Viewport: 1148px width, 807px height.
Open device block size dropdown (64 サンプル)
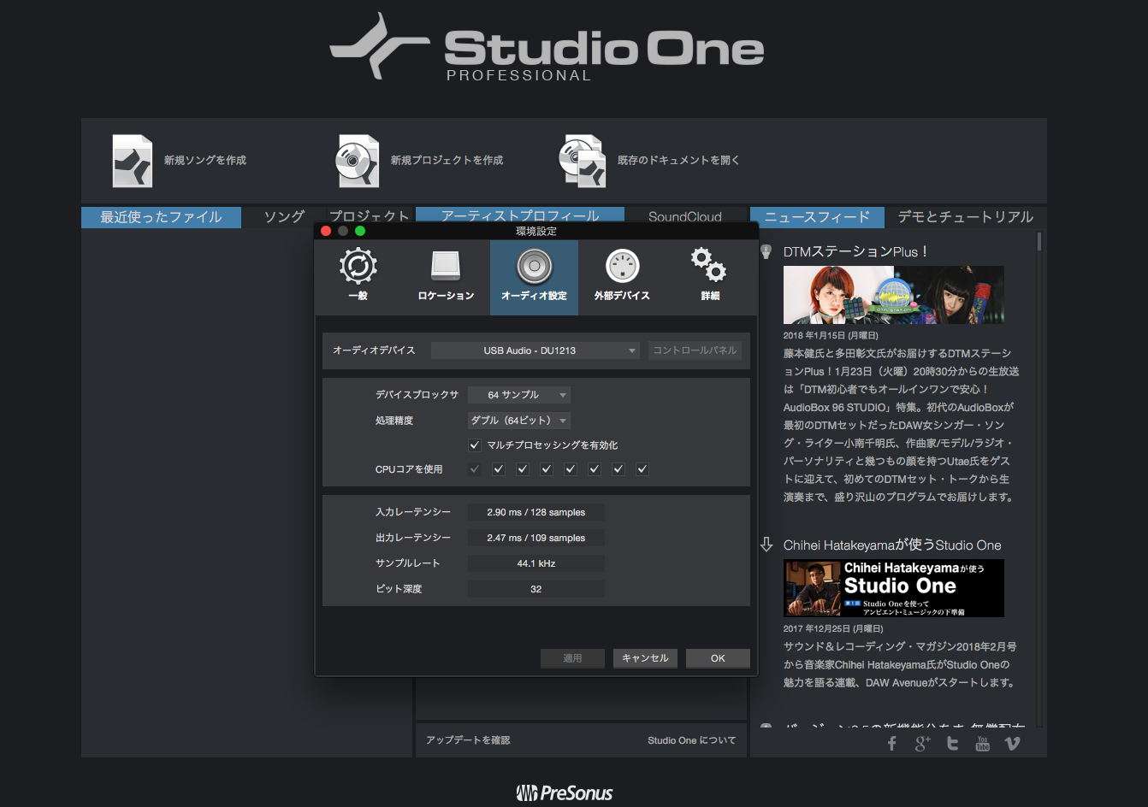click(x=518, y=395)
